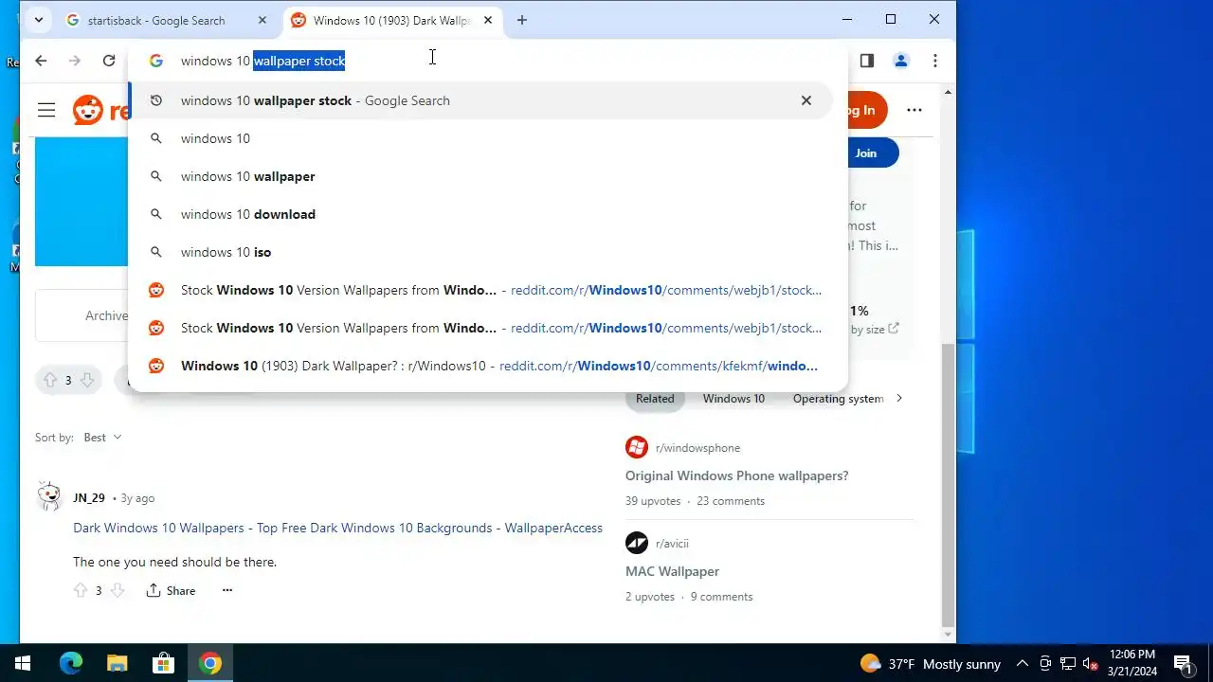This screenshot has width=1213, height=682.
Task: Click the muted volume icon in the tray
Action: pyautogui.click(x=1091, y=664)
